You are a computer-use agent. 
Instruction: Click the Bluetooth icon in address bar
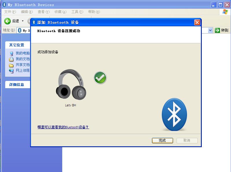coord(20,30)
